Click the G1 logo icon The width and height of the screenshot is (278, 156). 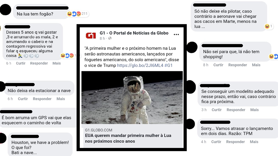91,35
